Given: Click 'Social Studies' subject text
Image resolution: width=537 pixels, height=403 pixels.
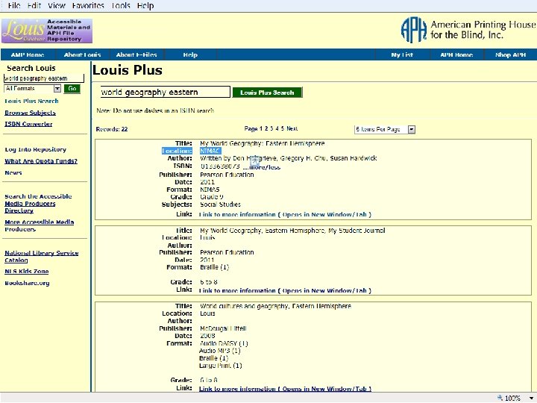Looking at the screenshot, I should pyautogui.click(x=220, y=204).
